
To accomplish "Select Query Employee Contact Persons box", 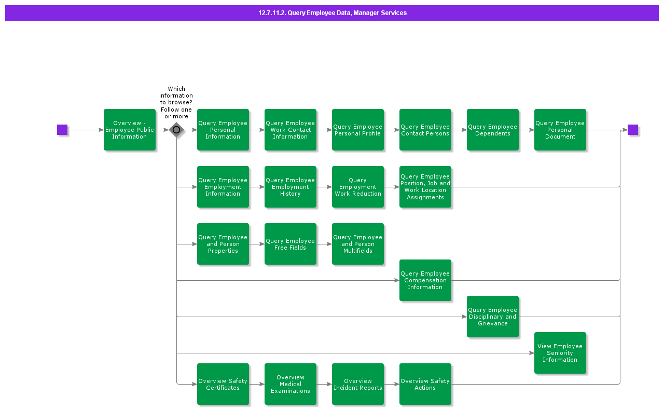I will (x=425, y=130).
